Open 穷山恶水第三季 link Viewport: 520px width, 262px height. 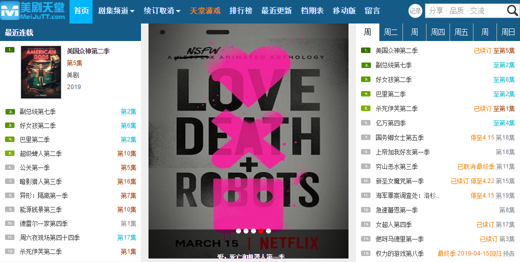(x=396, y=166)
